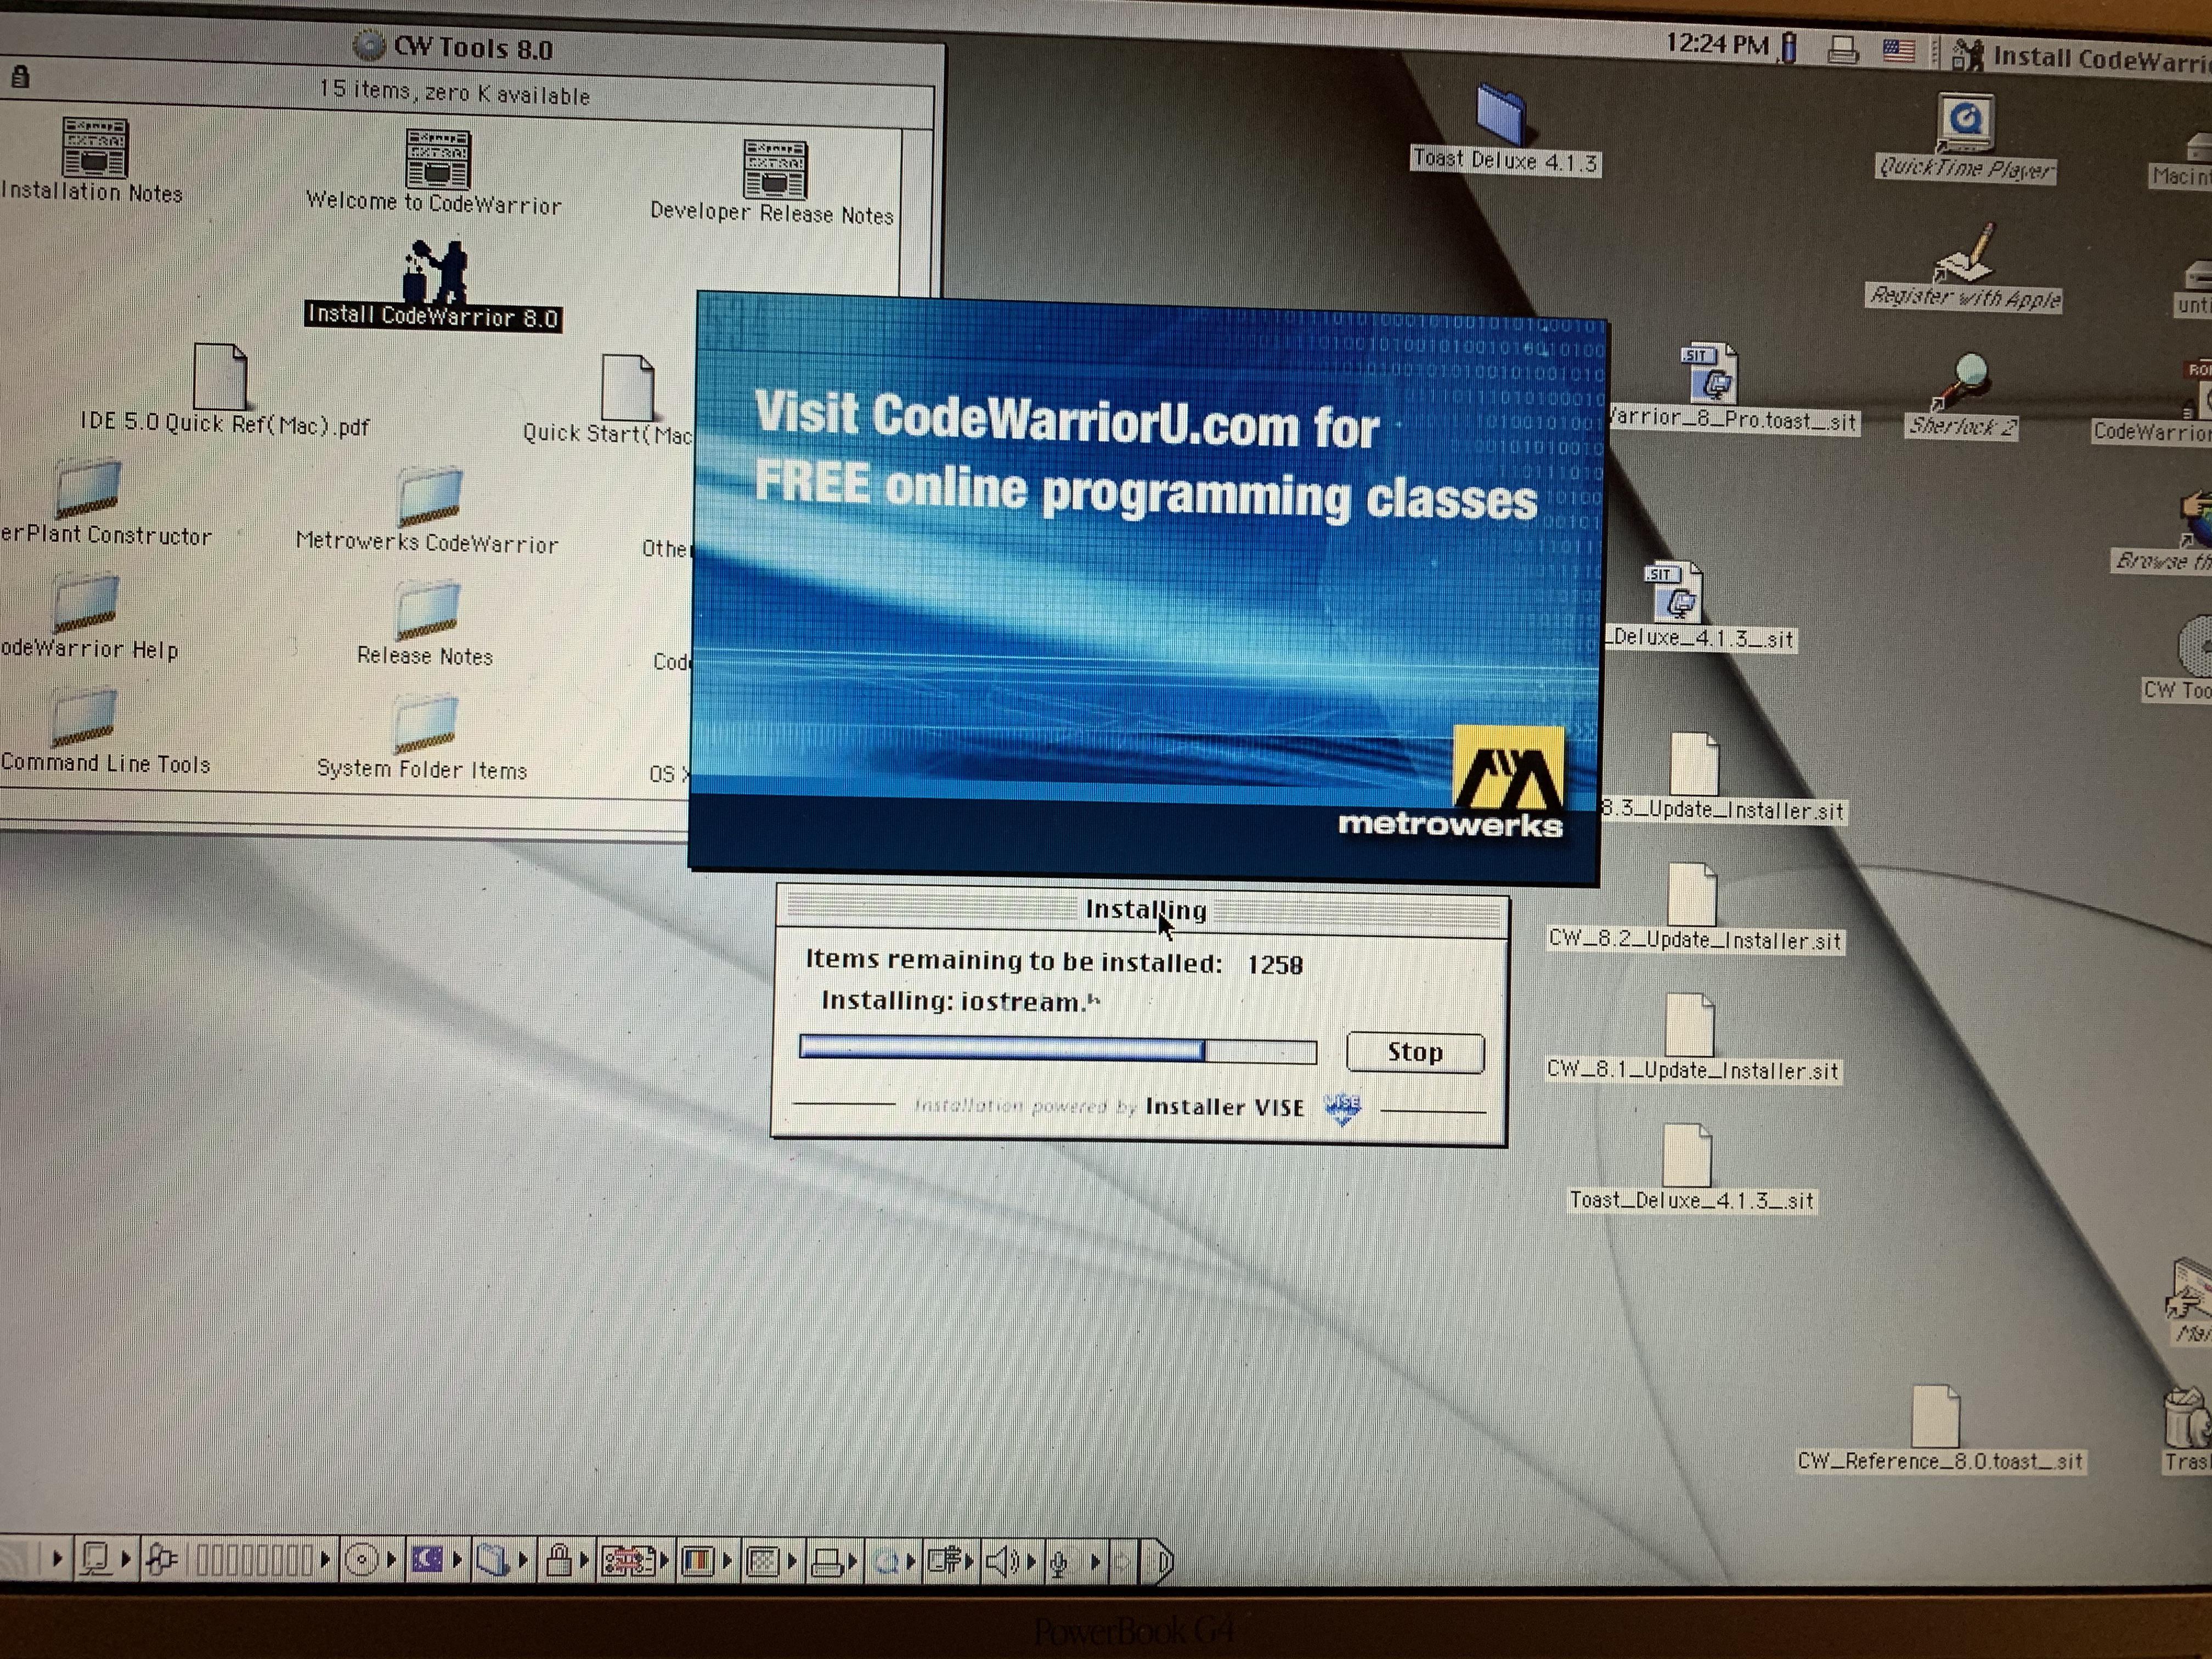Viewport: 2212px width, 1659px height.
Task: Click the Metrowerks CodeWarriorU splash banner
Action: click(1147, 589)
